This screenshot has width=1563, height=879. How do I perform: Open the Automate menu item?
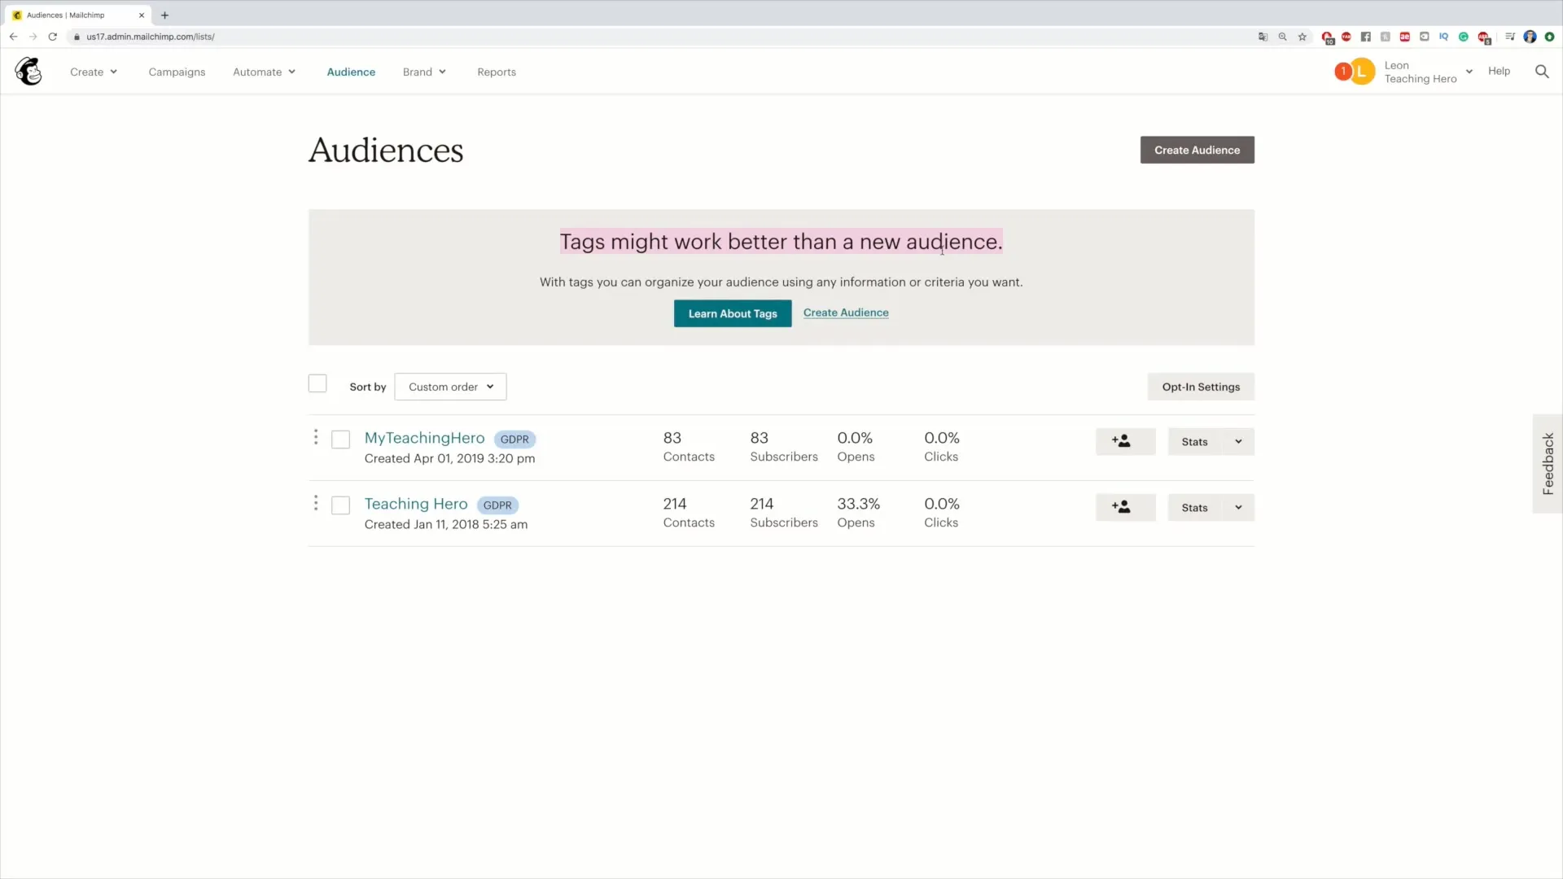(264, 71)
